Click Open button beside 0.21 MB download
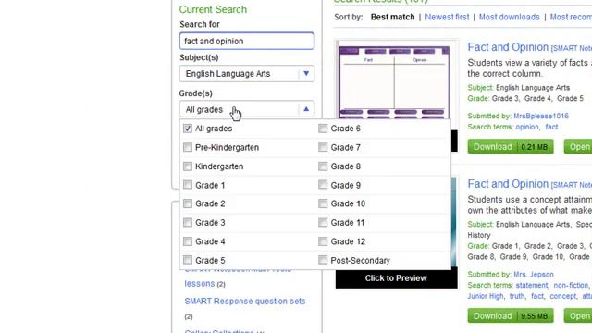Viewport: 592px width, 333px height. [x=578, y=146]
